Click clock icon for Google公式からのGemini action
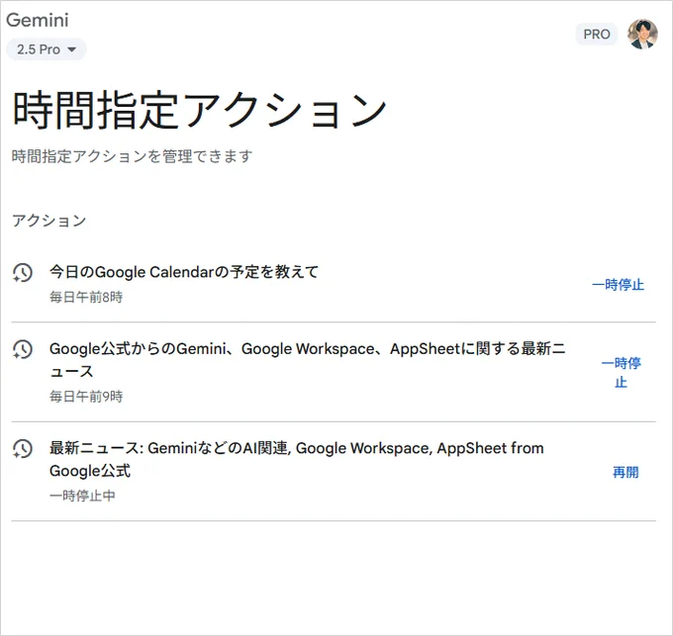 [23, 349]
